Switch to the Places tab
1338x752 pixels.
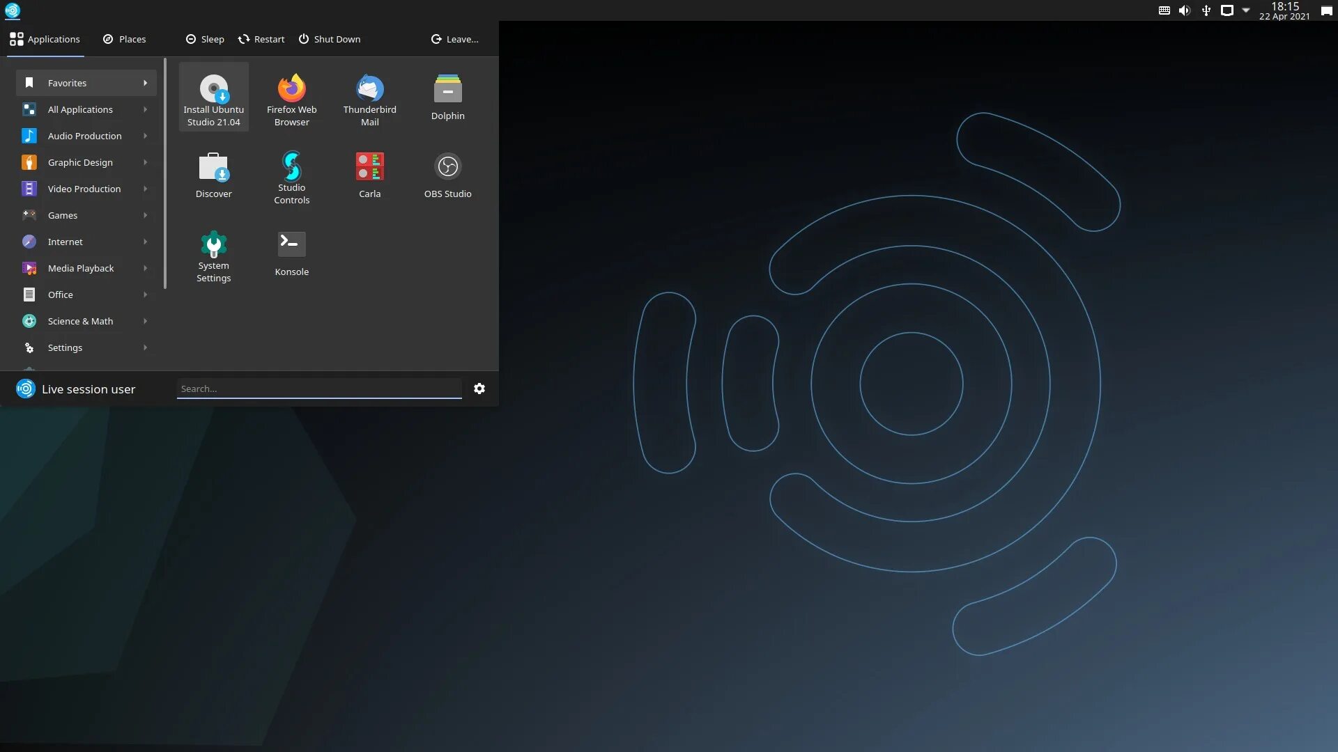tap(124, 39)
